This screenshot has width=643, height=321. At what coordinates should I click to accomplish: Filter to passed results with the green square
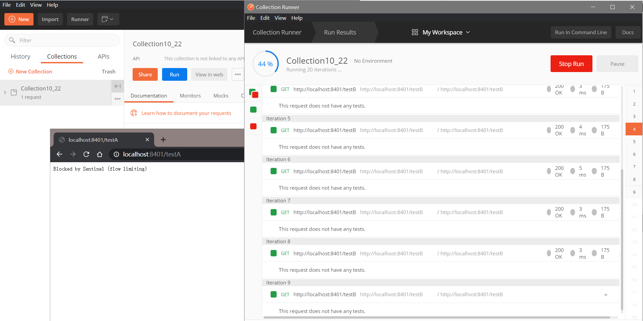pos(253,110)
